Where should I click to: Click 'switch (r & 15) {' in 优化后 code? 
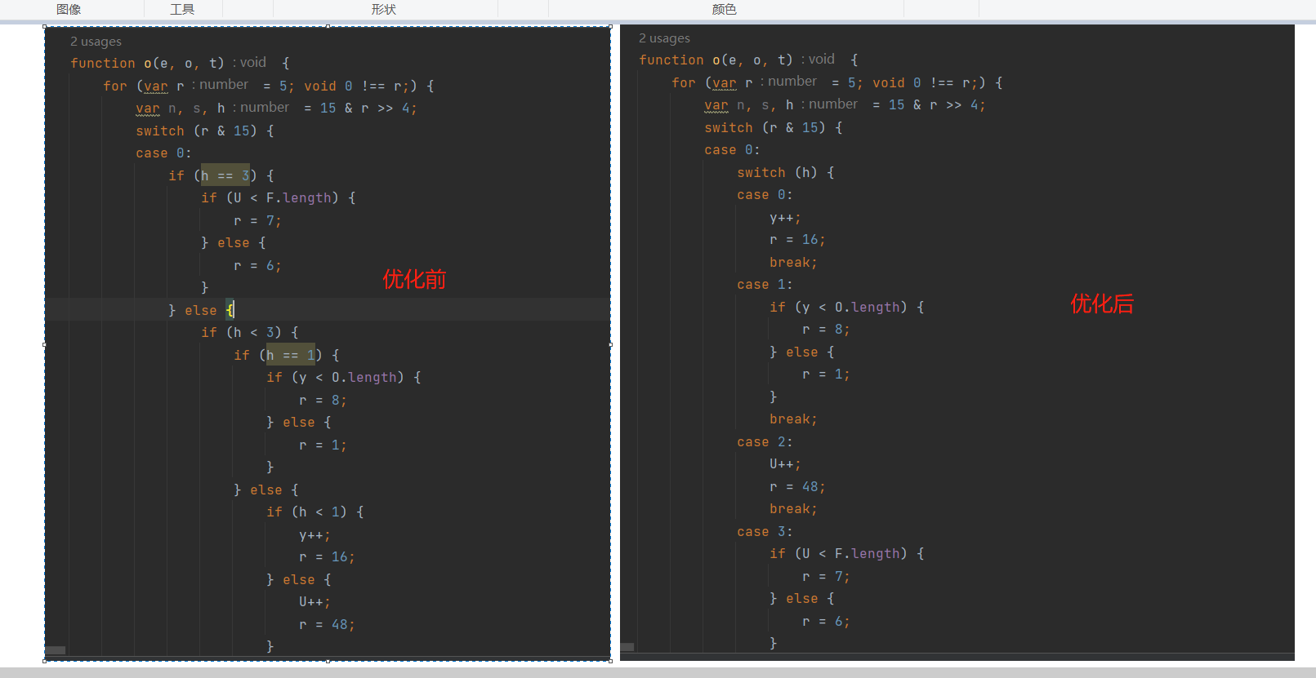tap(774, 127)
